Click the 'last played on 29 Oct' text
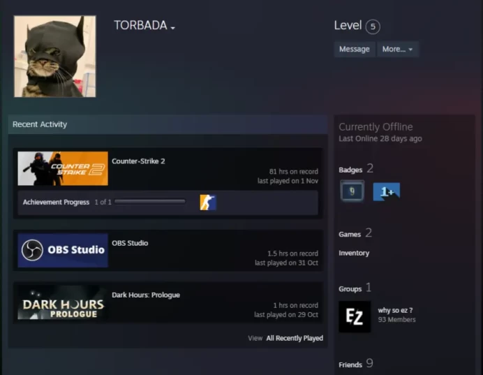The width and height of the screenshot is (483, 375). pos(286,315)
